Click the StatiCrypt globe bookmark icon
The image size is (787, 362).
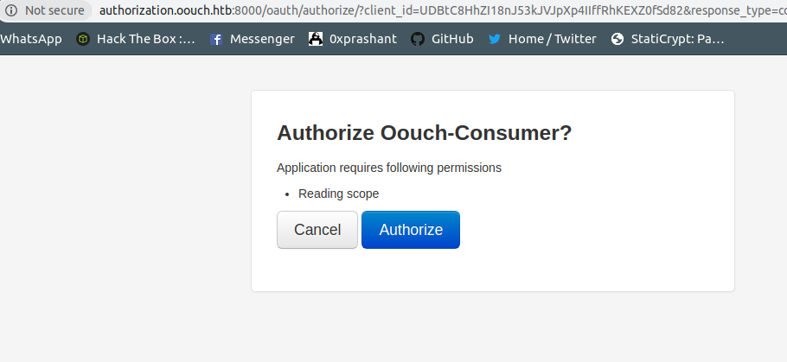pyautogui.click(x=617, y=39)
